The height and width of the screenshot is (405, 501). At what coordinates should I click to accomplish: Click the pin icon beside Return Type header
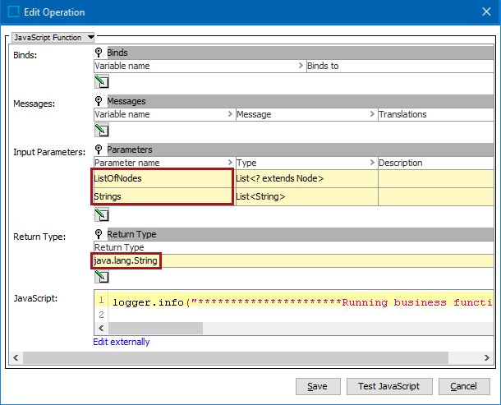[x=99, y=235]
